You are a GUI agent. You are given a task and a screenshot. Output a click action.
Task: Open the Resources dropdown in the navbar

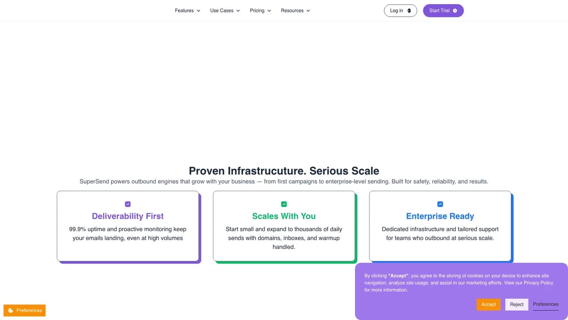pyautogui.click(x=296, y=11)
